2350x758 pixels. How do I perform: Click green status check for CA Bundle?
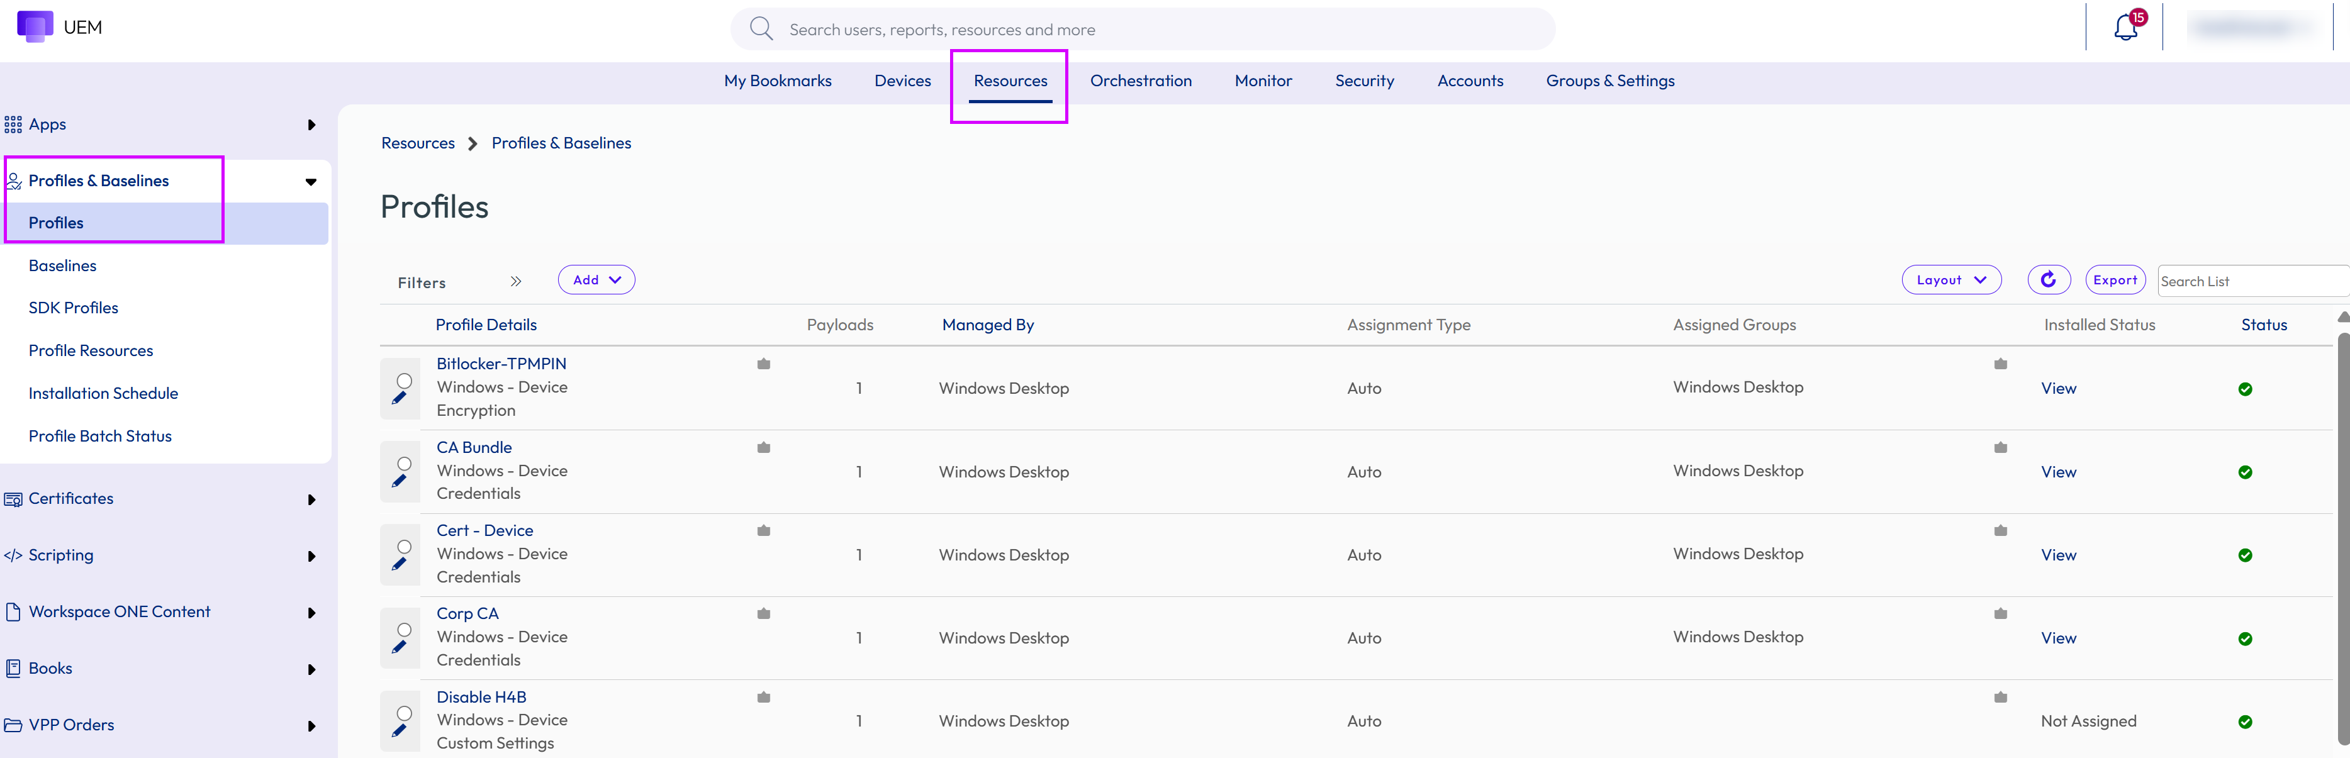coord(2245,472)
